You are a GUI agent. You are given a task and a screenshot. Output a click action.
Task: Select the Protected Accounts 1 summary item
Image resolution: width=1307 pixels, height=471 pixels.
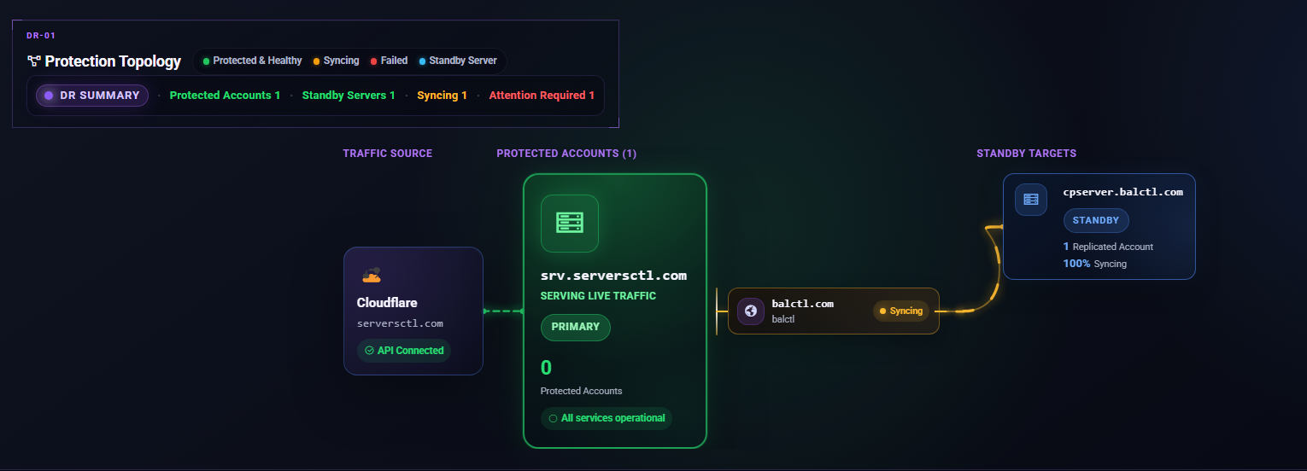click(226, 96)
